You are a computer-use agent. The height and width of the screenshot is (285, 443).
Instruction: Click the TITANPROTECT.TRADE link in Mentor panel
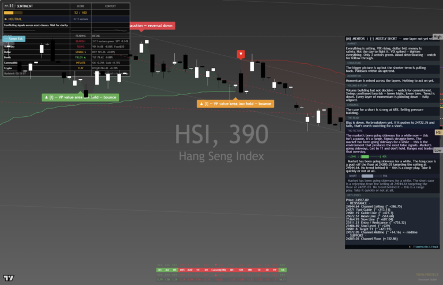tap(426, 247)
